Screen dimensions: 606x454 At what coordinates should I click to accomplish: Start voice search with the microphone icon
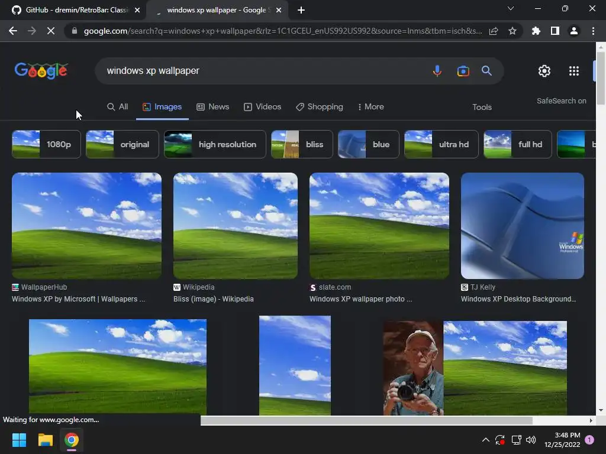[437, 71]
